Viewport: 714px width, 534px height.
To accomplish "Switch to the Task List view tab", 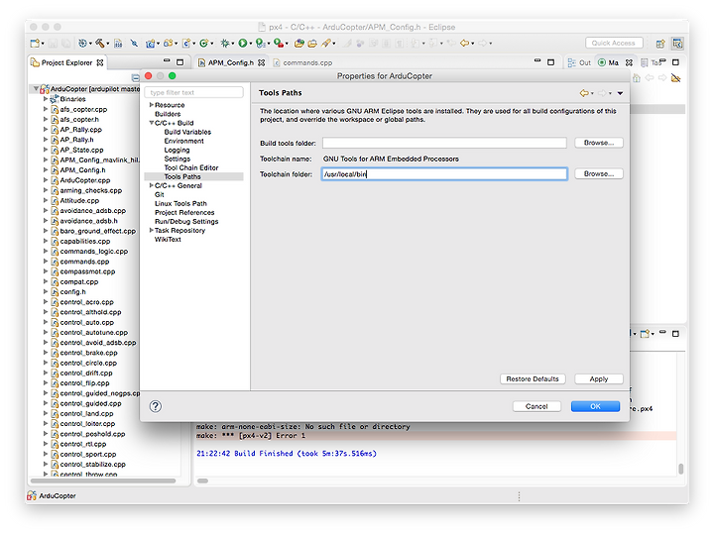I will click(651, 62).
